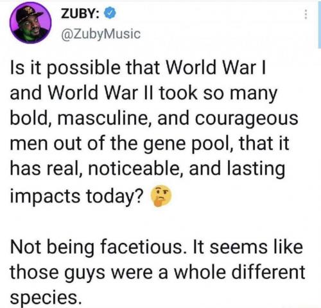Click the word 'noticeable' in the tweet

click(134, 169)
